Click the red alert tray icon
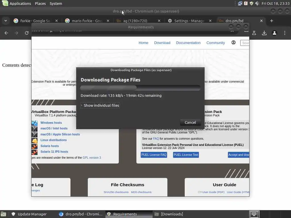291x218 pixels. [x=246, y=3]
